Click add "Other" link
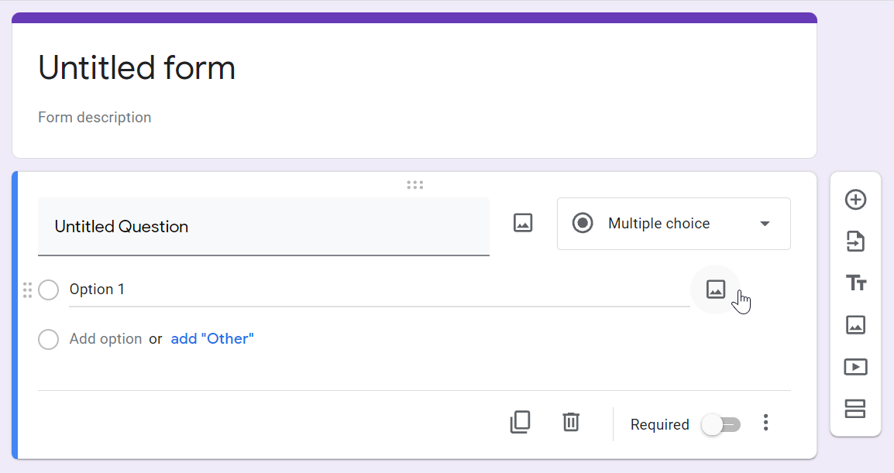 [211, 338]
